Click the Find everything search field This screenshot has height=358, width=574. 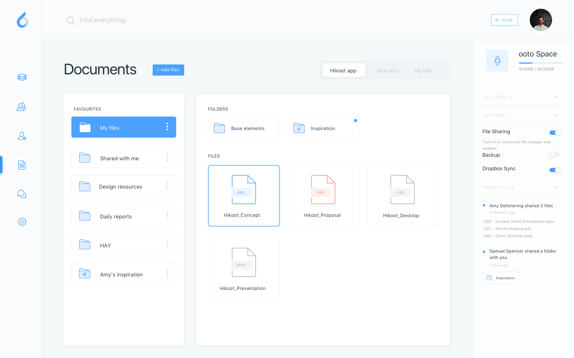tap(105, 20)
